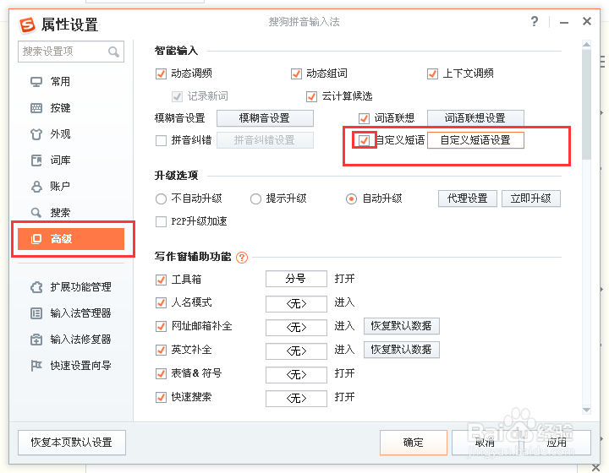Click scrollbar up arrow
Viewport: 609px width, 473px height.
click(586, 45)
